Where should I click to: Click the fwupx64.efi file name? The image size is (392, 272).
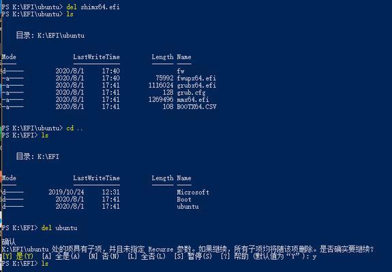pos(196,78)
